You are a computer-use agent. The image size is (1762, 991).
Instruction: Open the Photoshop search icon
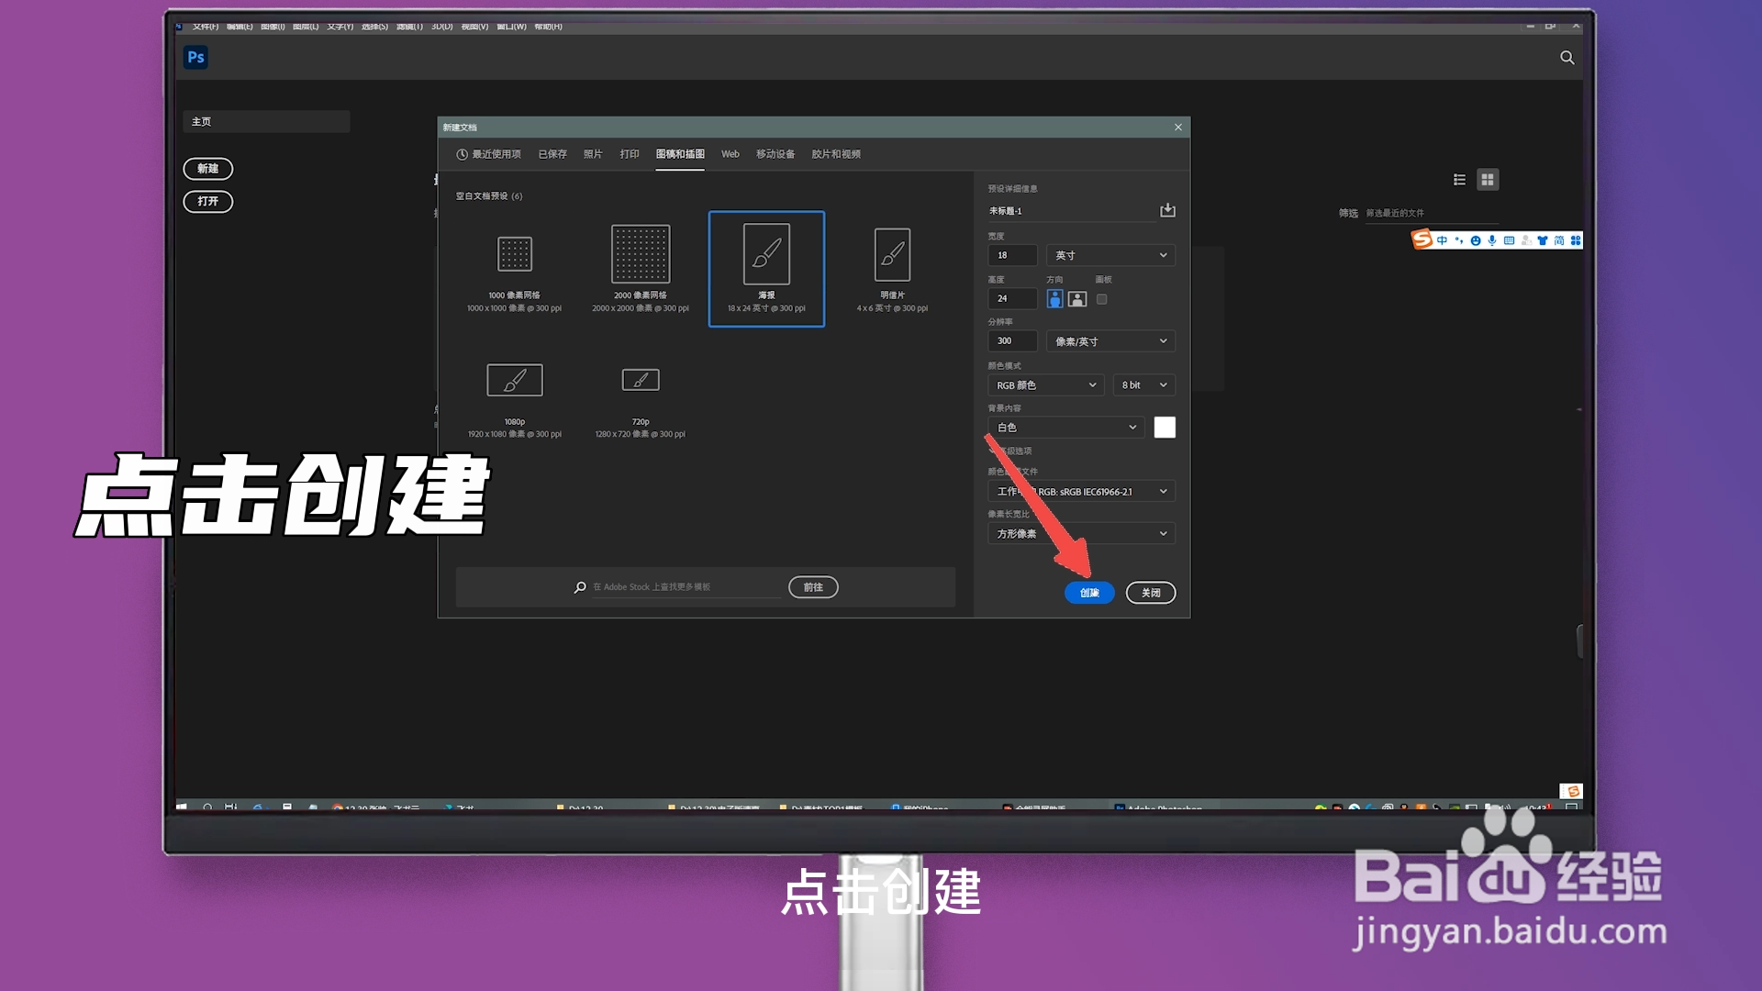pyautogui.click(x=1567, y=57)
